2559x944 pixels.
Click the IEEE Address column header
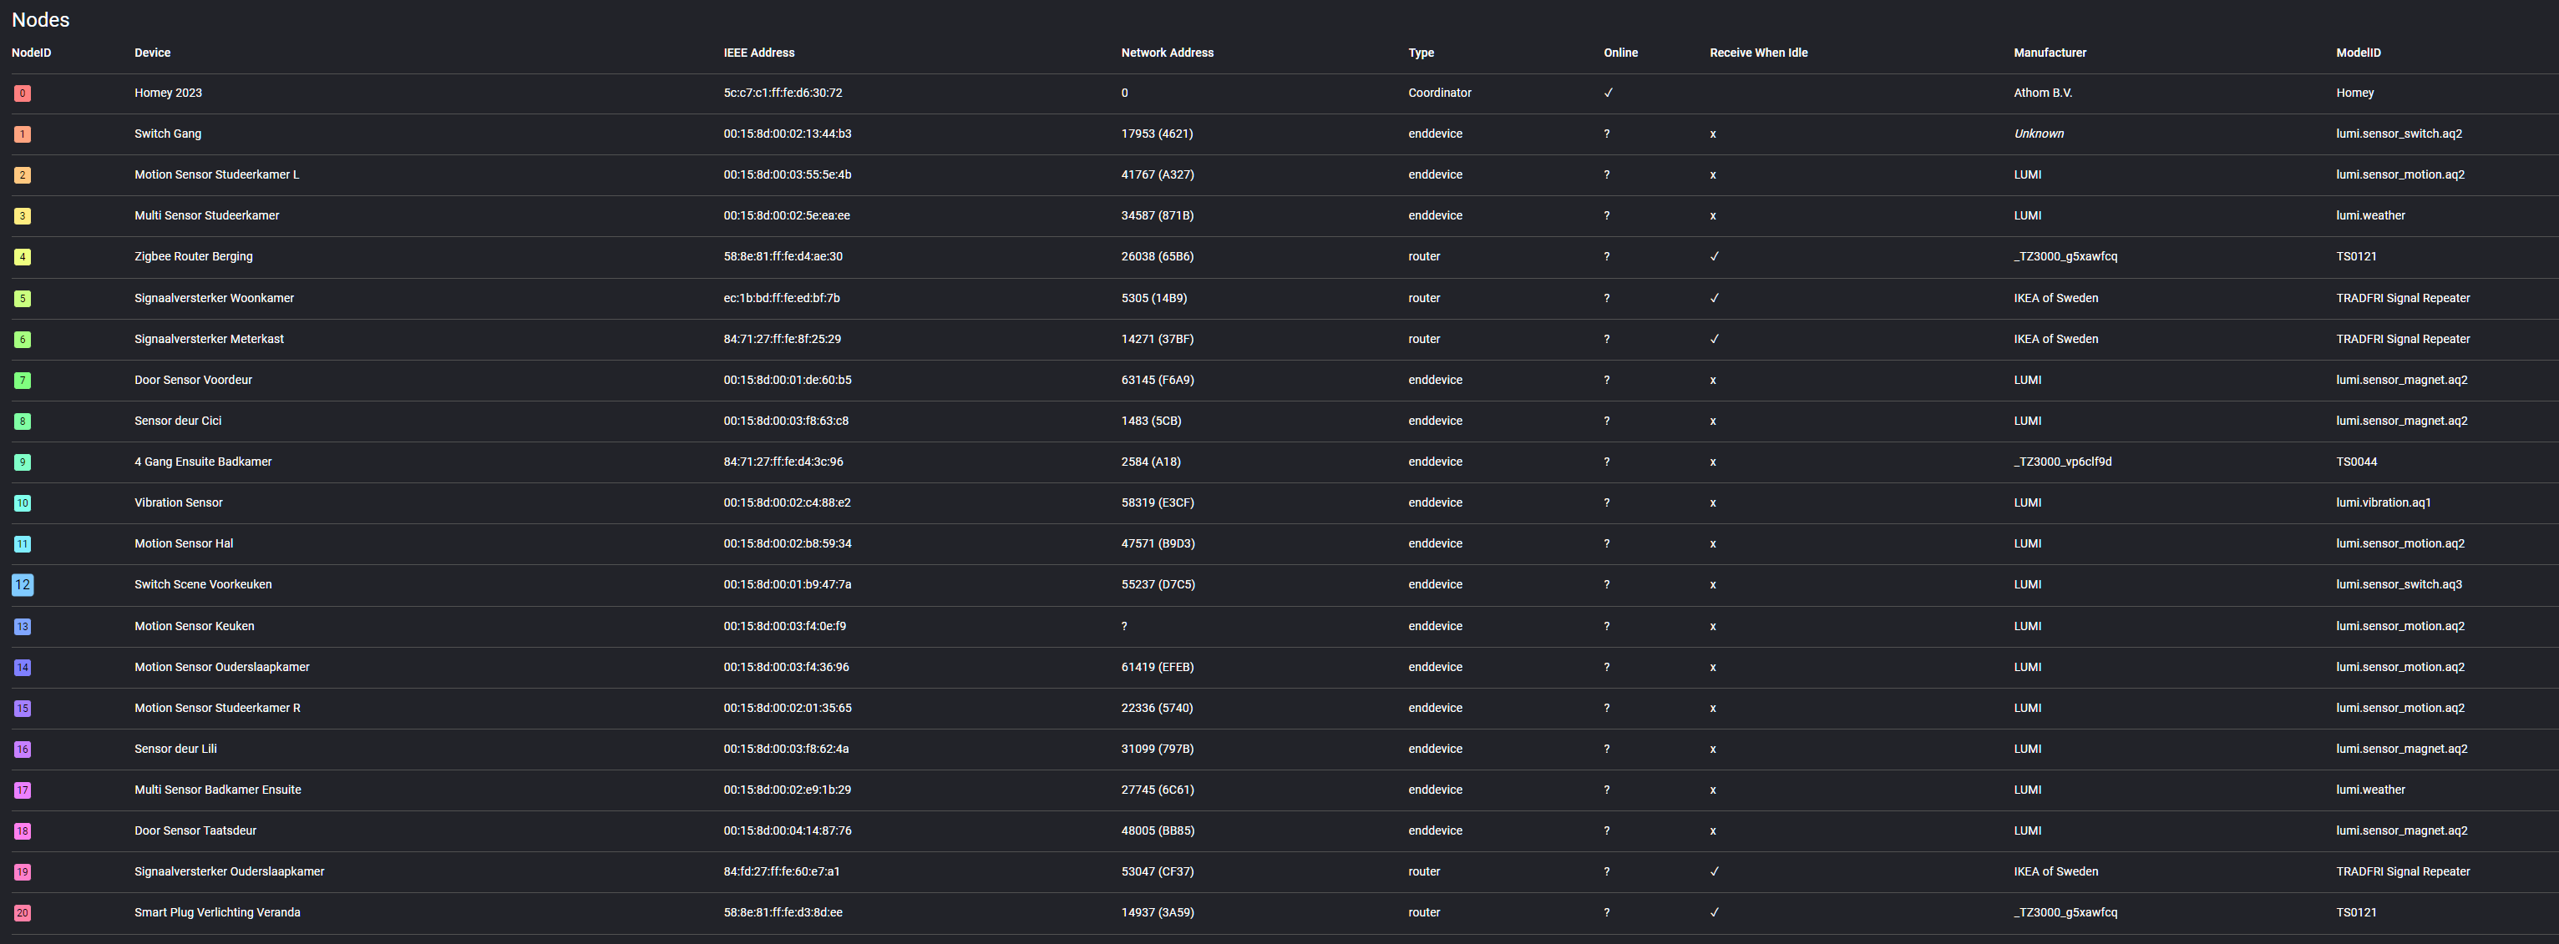[758, 53]
